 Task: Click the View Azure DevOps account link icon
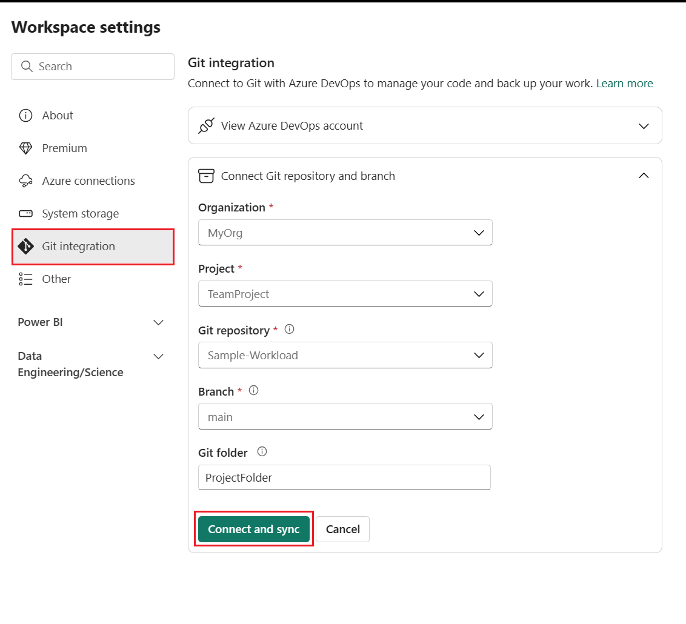coord(207,125)
